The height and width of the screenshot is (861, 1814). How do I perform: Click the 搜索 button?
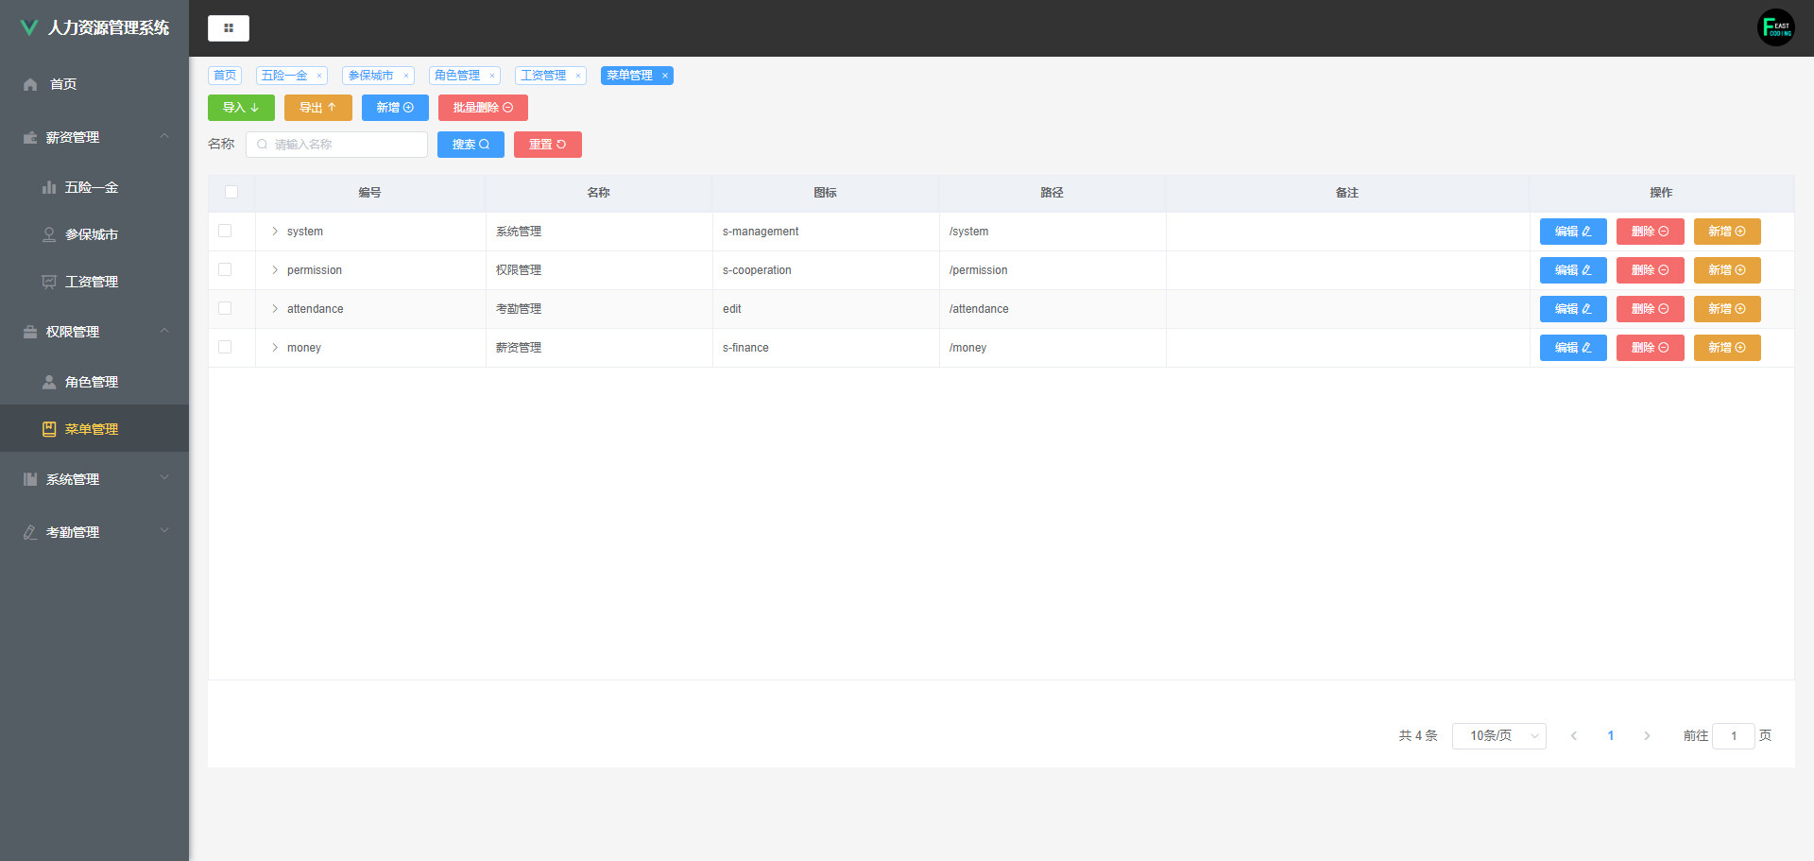[471, 145]
